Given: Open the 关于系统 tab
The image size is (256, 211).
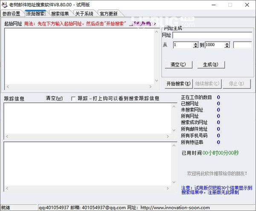Looking at the screenshot, I should click(84, 14).
